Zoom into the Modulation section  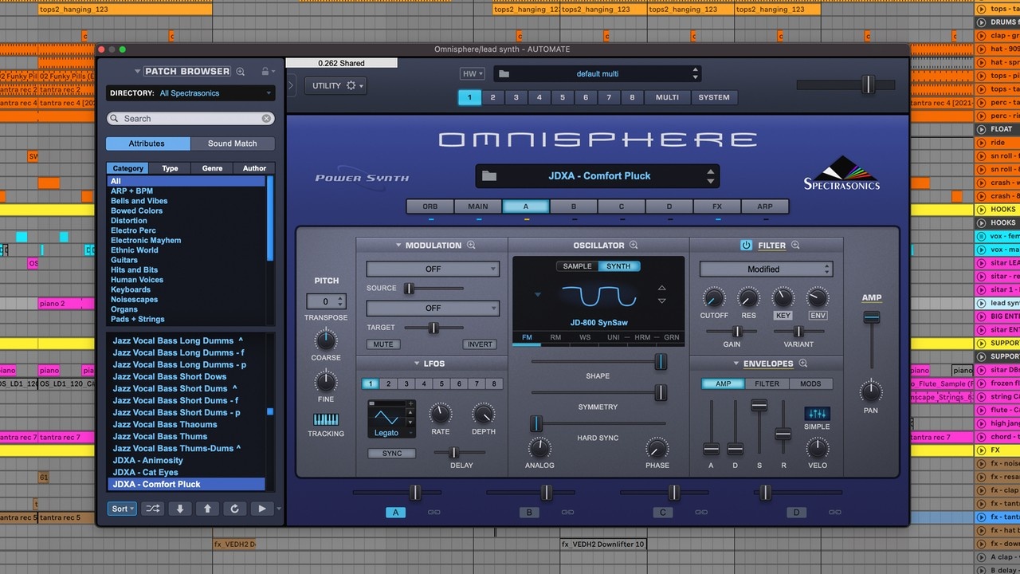[471, 246]
